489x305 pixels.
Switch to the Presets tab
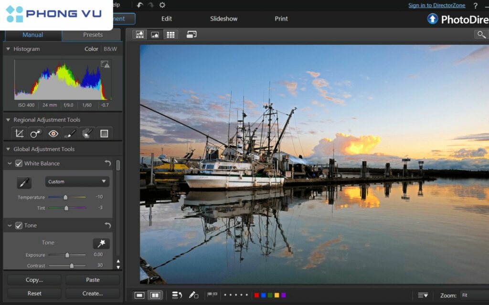click(93, 35)
